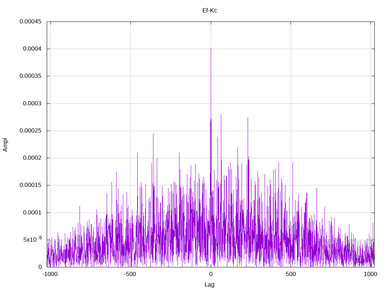386x290 pixels.
Task: Click the plot title Ef-Kc
Action: click(x=210, y=11)
